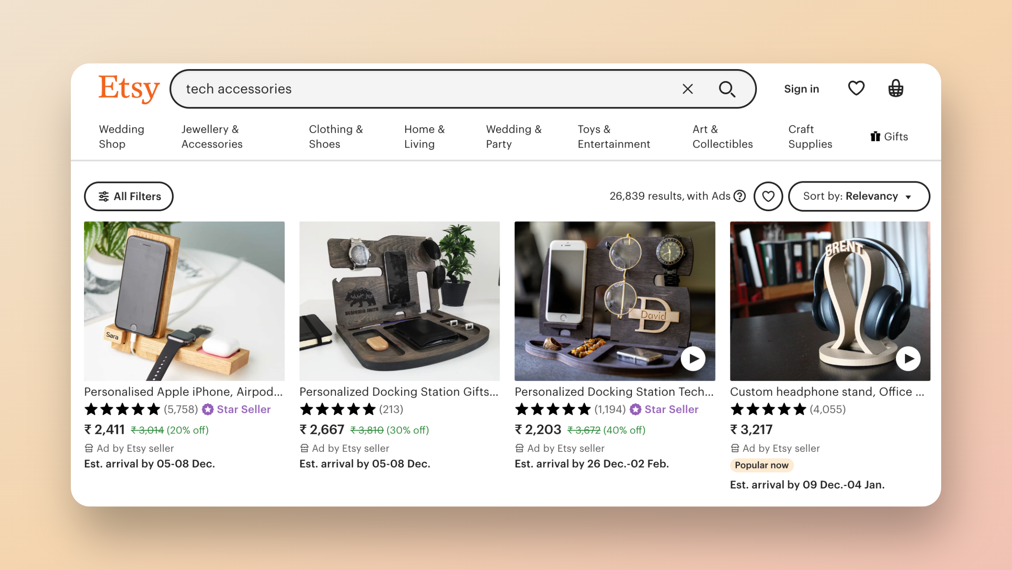
Task: Click the clear search field icon
Action: pyautogui.click(x=687, y=88)
